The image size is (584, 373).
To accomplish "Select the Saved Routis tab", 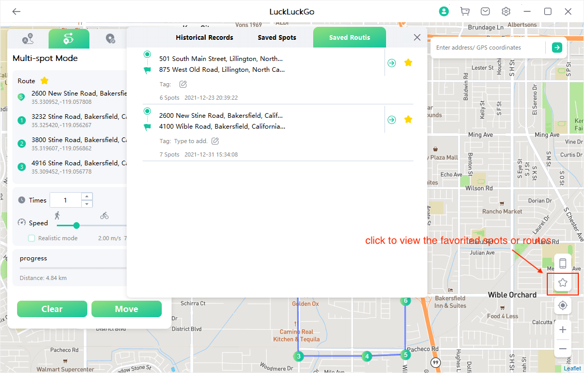I will (x=349, y=37).
